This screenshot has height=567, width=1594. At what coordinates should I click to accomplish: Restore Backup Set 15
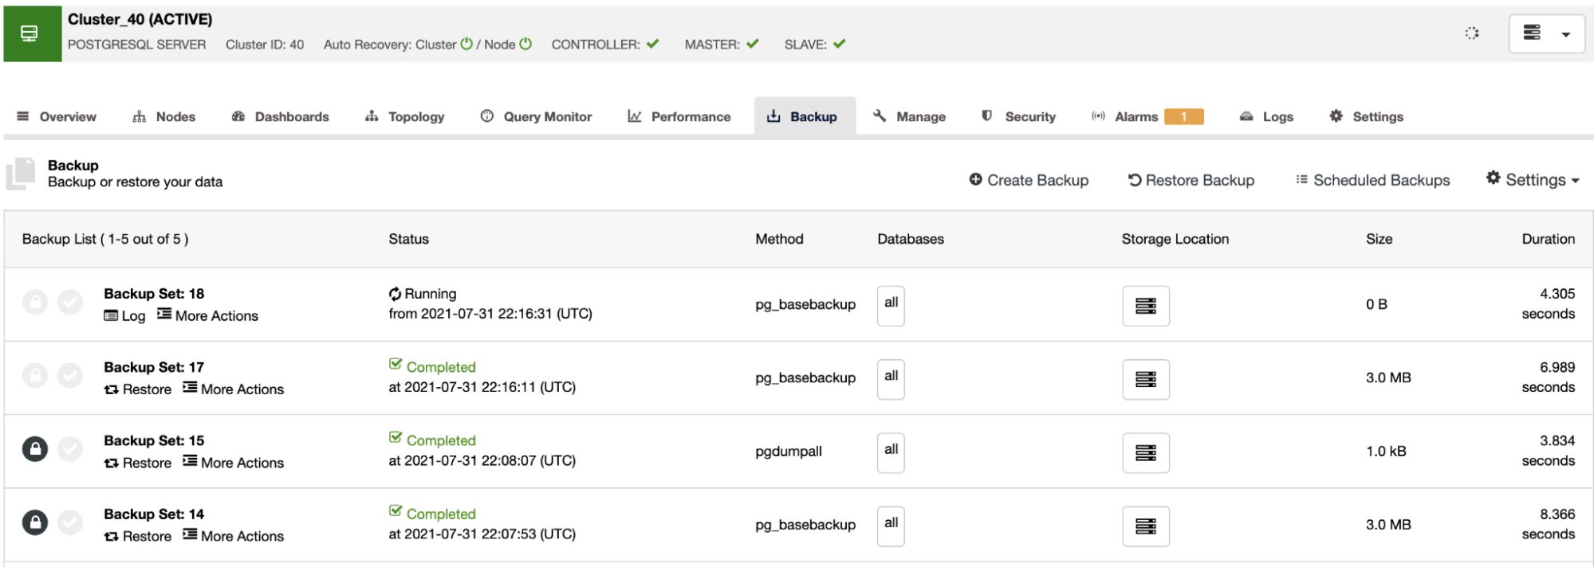[x=138, y=463]
